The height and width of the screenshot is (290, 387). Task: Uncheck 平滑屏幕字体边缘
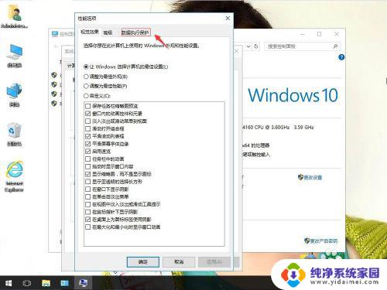coord(87,144)
